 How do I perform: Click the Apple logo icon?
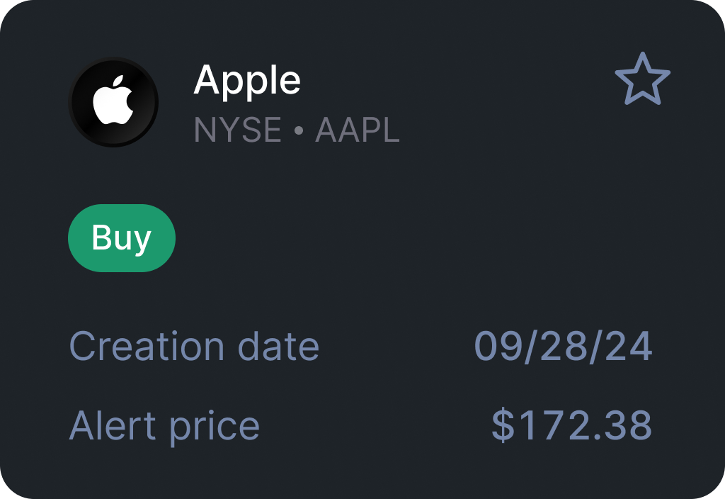pyautogui.click(x=113, y=102)
